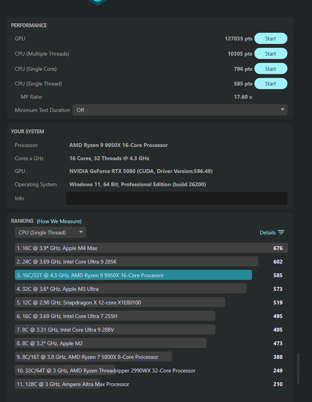The width and height of the screenshot is (312, 402).
Task: Click the GPU score 127035 pts
Action: click(x=238, y=38)
